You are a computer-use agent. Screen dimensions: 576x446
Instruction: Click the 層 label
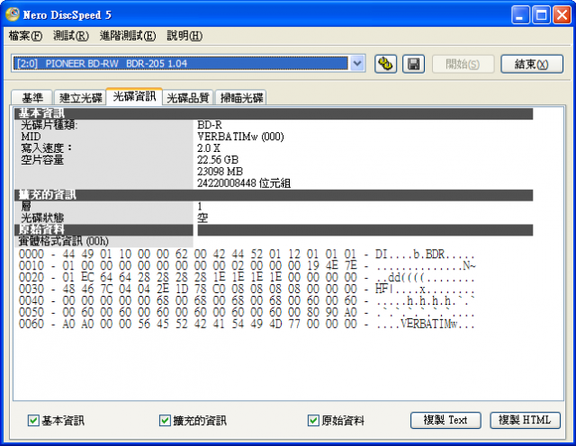click(x=26, y=206)
